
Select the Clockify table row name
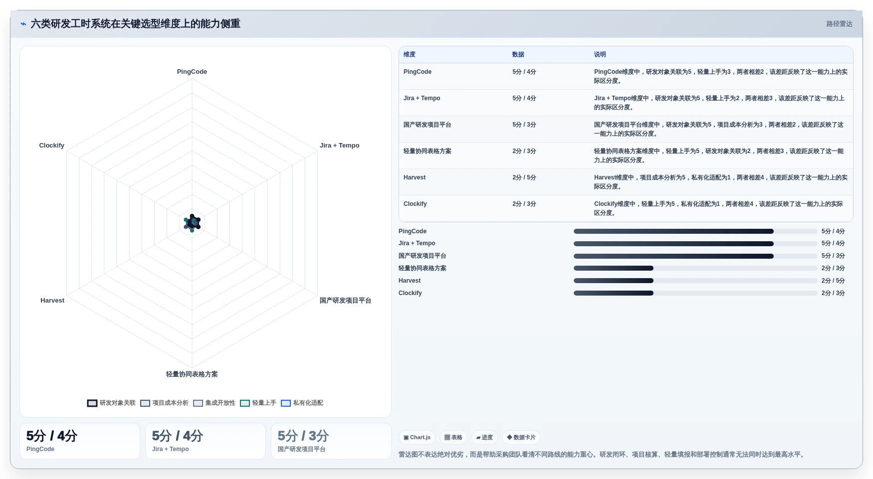(415, 204)
